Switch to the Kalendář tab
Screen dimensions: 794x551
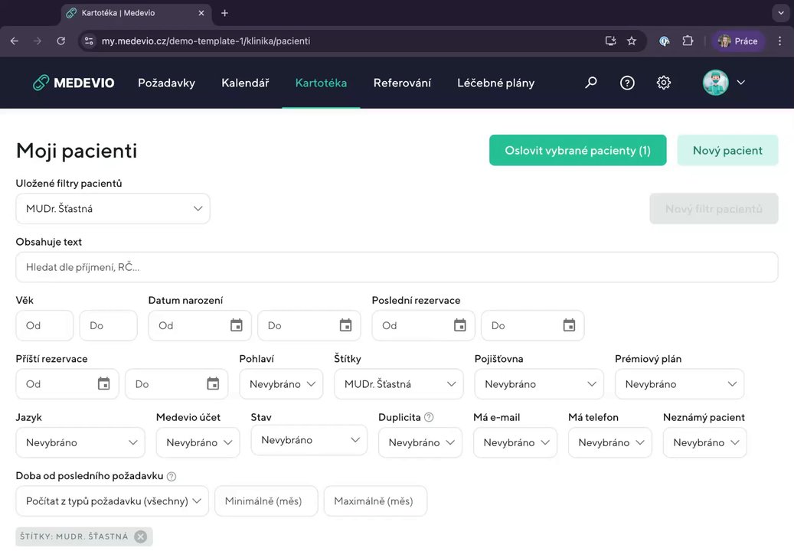coord(245,83)
